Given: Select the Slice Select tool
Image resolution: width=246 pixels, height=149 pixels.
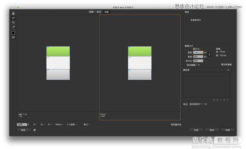Looking at the screenshot, I should pyautogui.click(x=14, y=18).
